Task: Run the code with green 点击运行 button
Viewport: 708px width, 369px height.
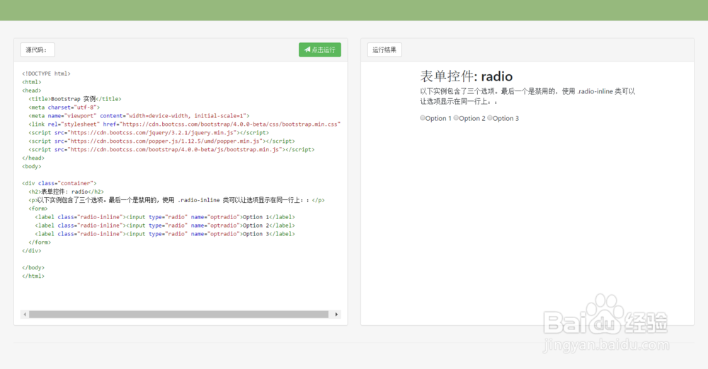Action: 320,49
